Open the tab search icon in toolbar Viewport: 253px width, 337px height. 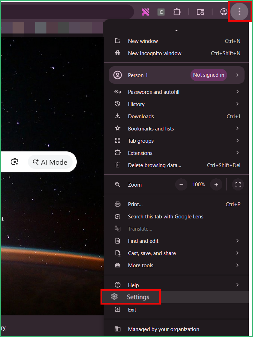tap(200, 12)
